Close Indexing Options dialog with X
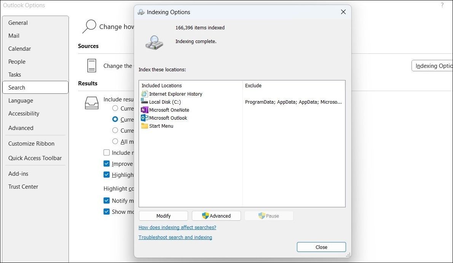Image resolution: width=453 pixels, height=263 pixels. click(x=343, y=12)
